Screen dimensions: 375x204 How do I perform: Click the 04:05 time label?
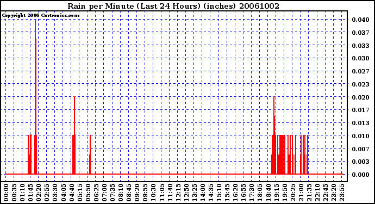[x=64, y=193]
